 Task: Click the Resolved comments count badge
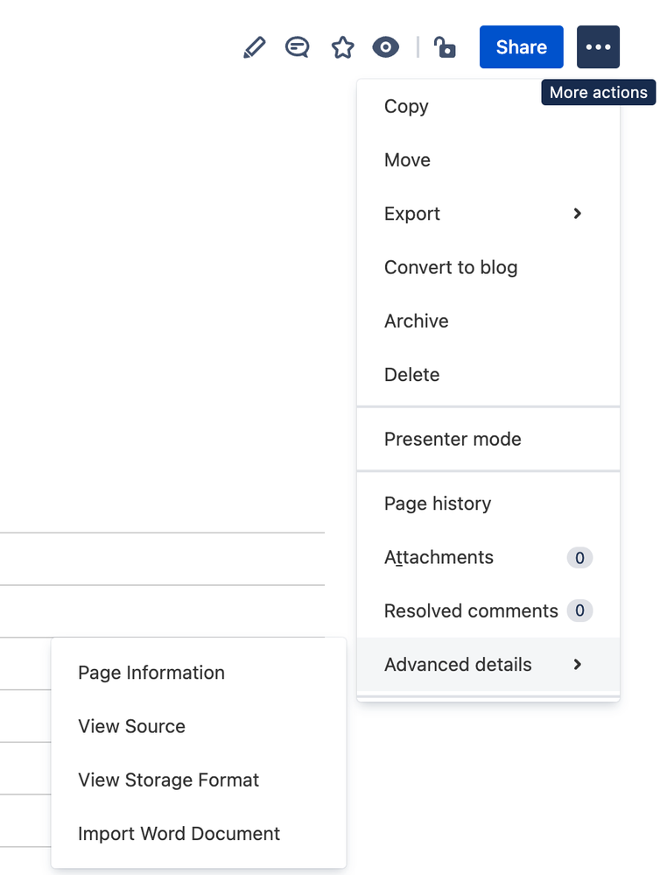pyautogui.click(x=579, y=610)
